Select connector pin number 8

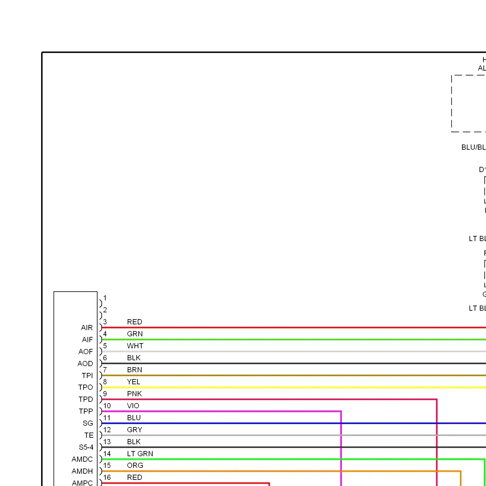click(x=105, y=382)
